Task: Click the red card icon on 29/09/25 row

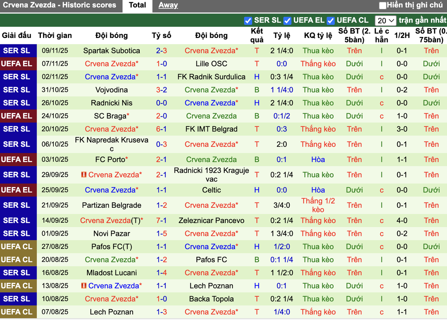Action: (x=84, y=175)
